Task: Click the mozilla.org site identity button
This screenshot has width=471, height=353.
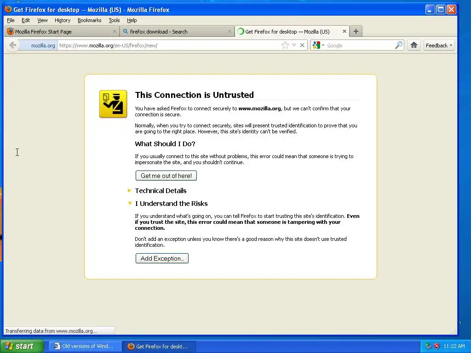Action: pos(39,46)
